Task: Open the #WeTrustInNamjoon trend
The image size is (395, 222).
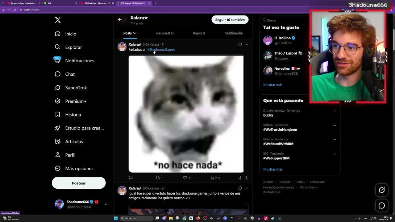Action: (x=280, y=130)
